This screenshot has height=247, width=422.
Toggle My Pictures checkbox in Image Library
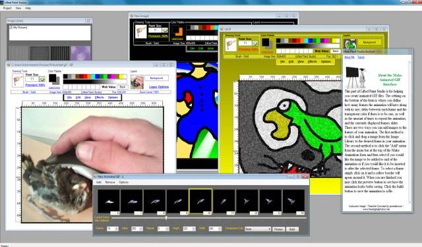pyautogui.click(x=11, y=28)
